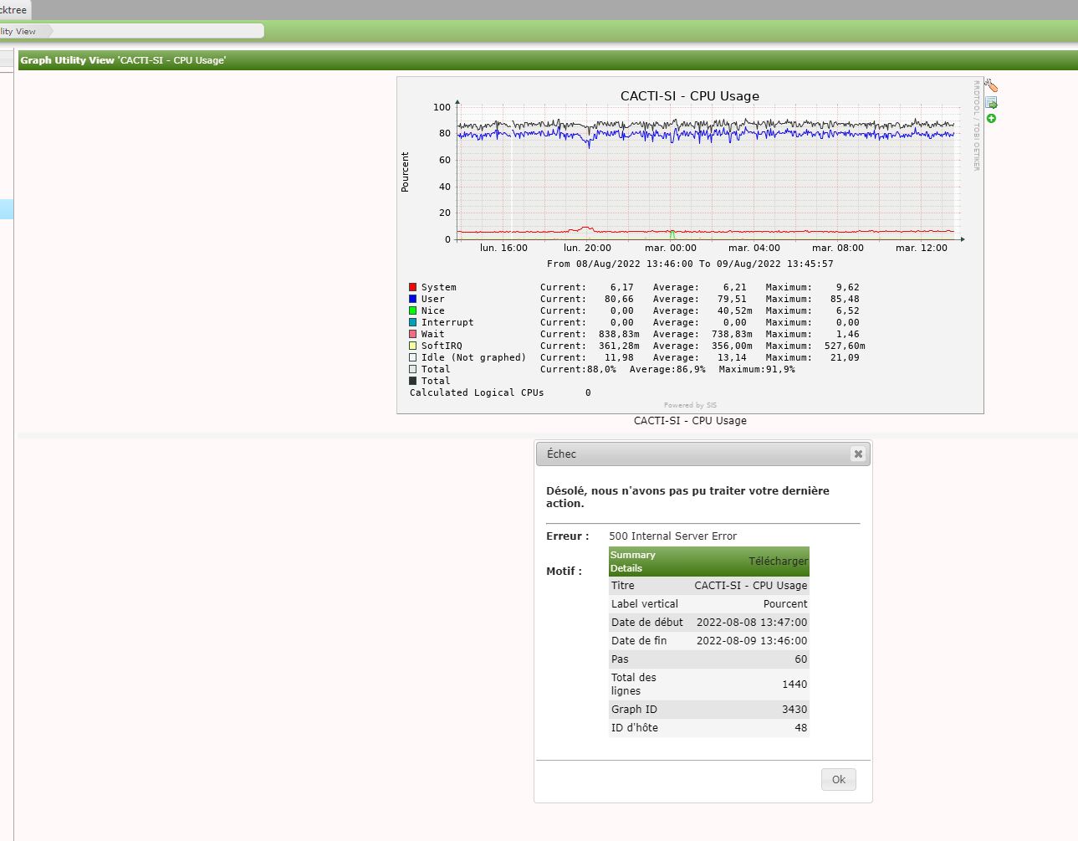Click the 'Powered by SIS' text in graph

[690, 405]
